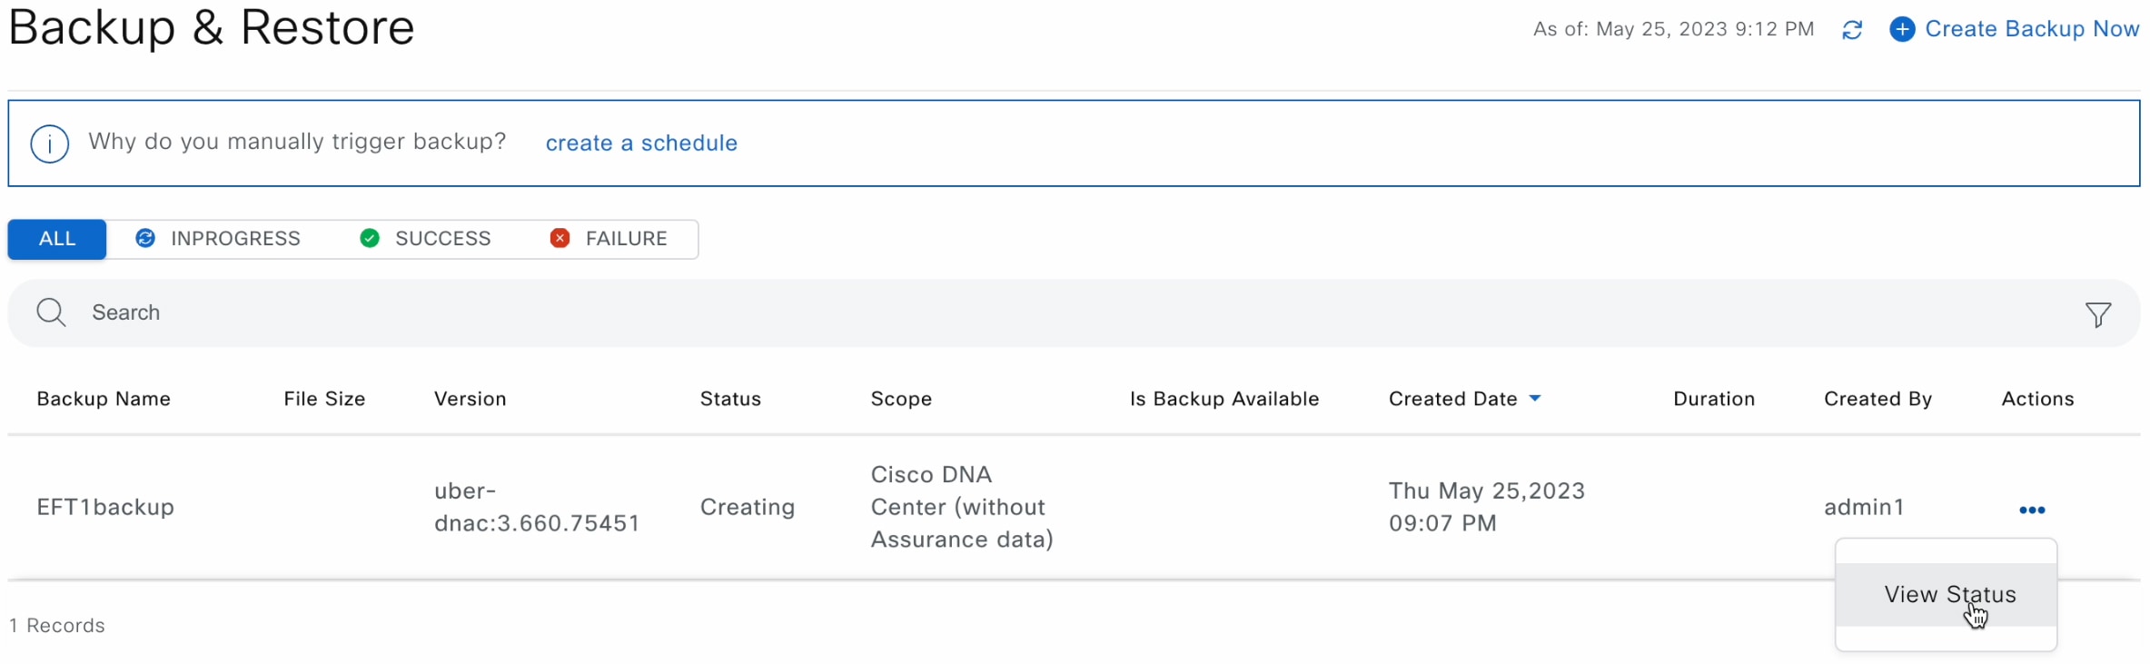Click the Scope column header
2150x664 pixels.
click(901, 399)
